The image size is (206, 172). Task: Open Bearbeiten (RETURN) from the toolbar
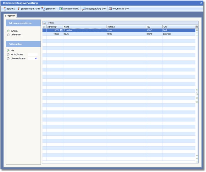pos(29,9)
